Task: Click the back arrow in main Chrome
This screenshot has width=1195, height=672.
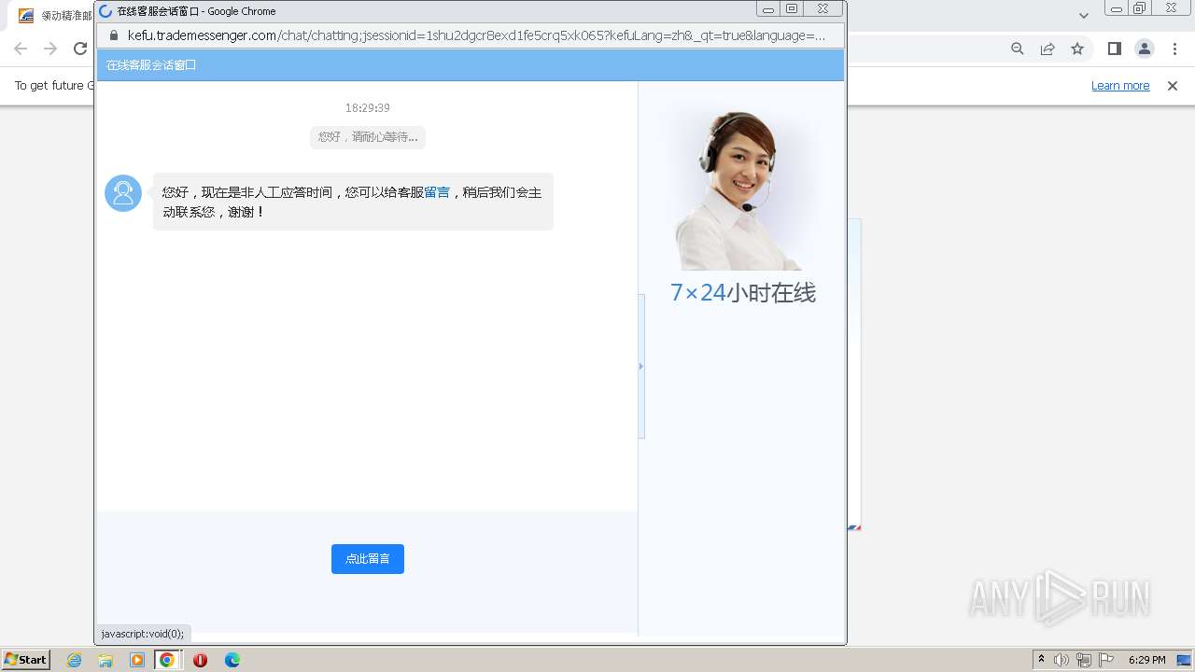Action: pyautogui.click(x=21, y=49)
